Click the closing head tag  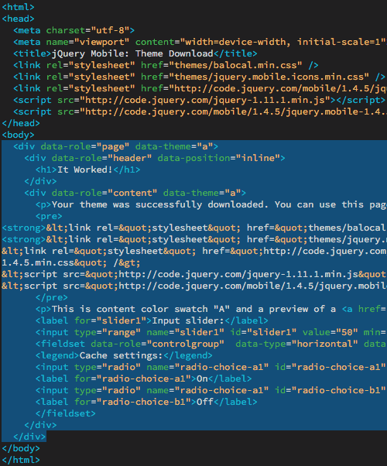pos(21,123)
